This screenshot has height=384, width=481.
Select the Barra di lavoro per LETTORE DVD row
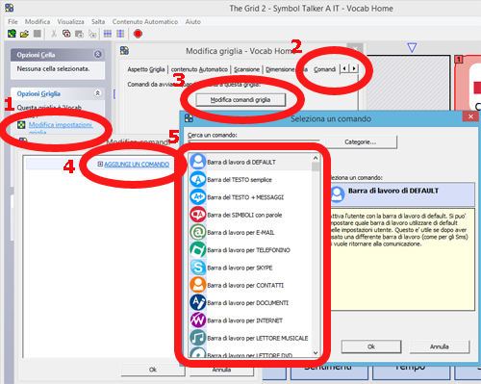pos(249,354)
